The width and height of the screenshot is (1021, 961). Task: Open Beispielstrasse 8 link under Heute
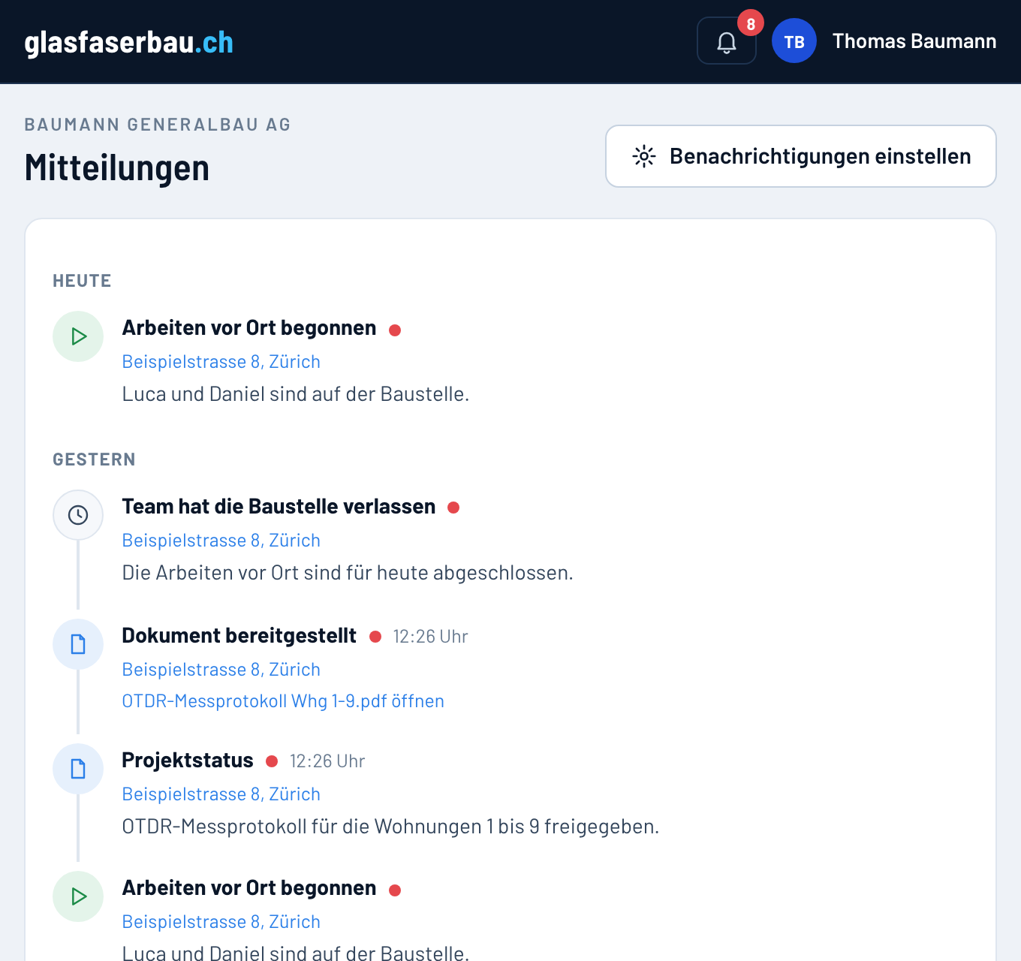coord(221,362)
